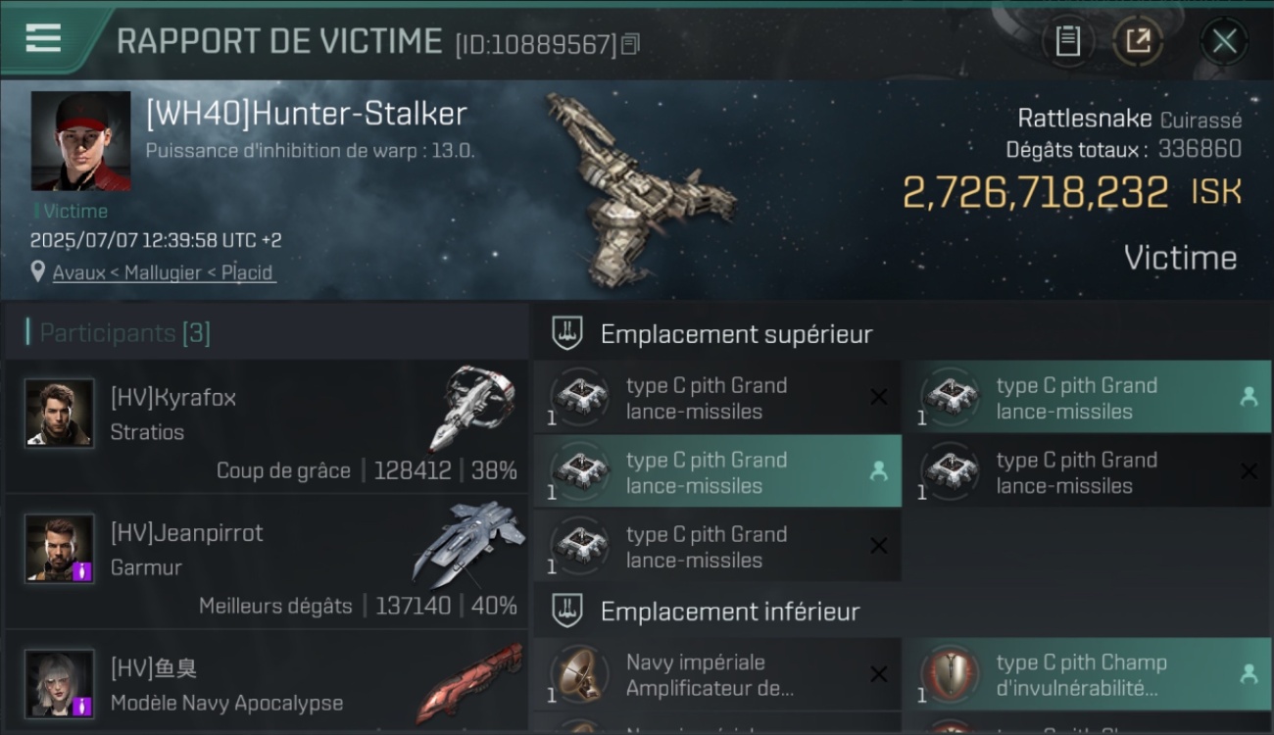Close the victim report window
This screenshot has height=735, width=1274.
click(1224, 41)
